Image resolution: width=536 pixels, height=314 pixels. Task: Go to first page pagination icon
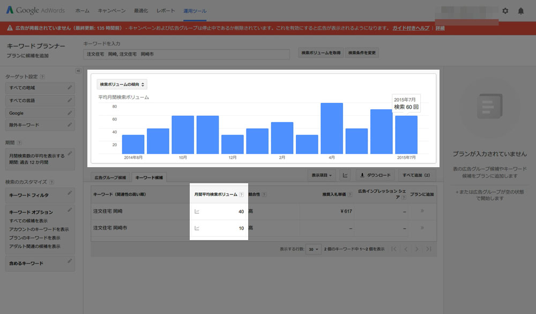pos(394,249)
